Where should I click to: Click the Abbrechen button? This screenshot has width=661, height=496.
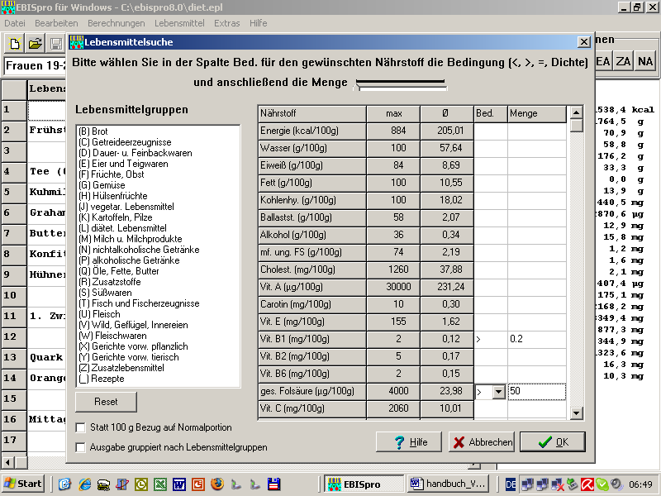pos(481,442)
